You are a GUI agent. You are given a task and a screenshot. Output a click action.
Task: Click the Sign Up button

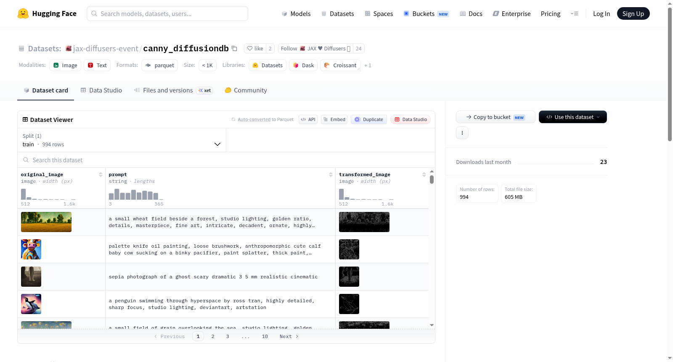pos(633,13)
